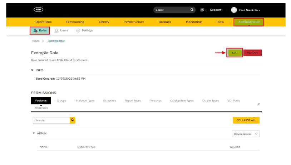Switch to the Personas tab
Screen dimensions: 291x165
point(156,100)
